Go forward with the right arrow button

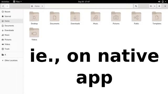7,6
